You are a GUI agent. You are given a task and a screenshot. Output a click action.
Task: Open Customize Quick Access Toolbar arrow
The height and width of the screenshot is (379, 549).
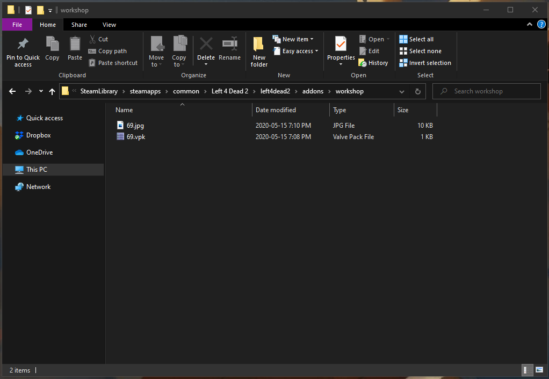(50, 11)
